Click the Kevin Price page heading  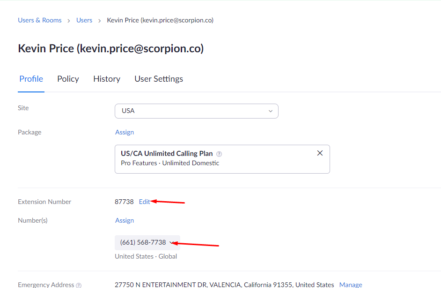[x=110, y=49]
